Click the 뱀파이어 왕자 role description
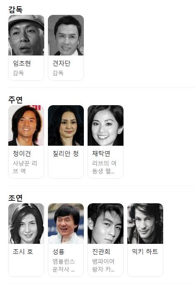The width and height of the screenshot is (195, 284). click(103, 265)
